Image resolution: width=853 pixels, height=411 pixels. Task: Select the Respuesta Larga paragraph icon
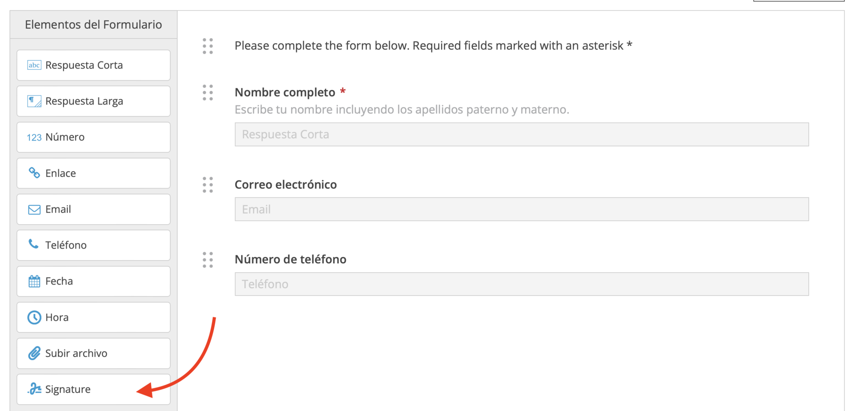pyautogui.click(x=34, y=101)
